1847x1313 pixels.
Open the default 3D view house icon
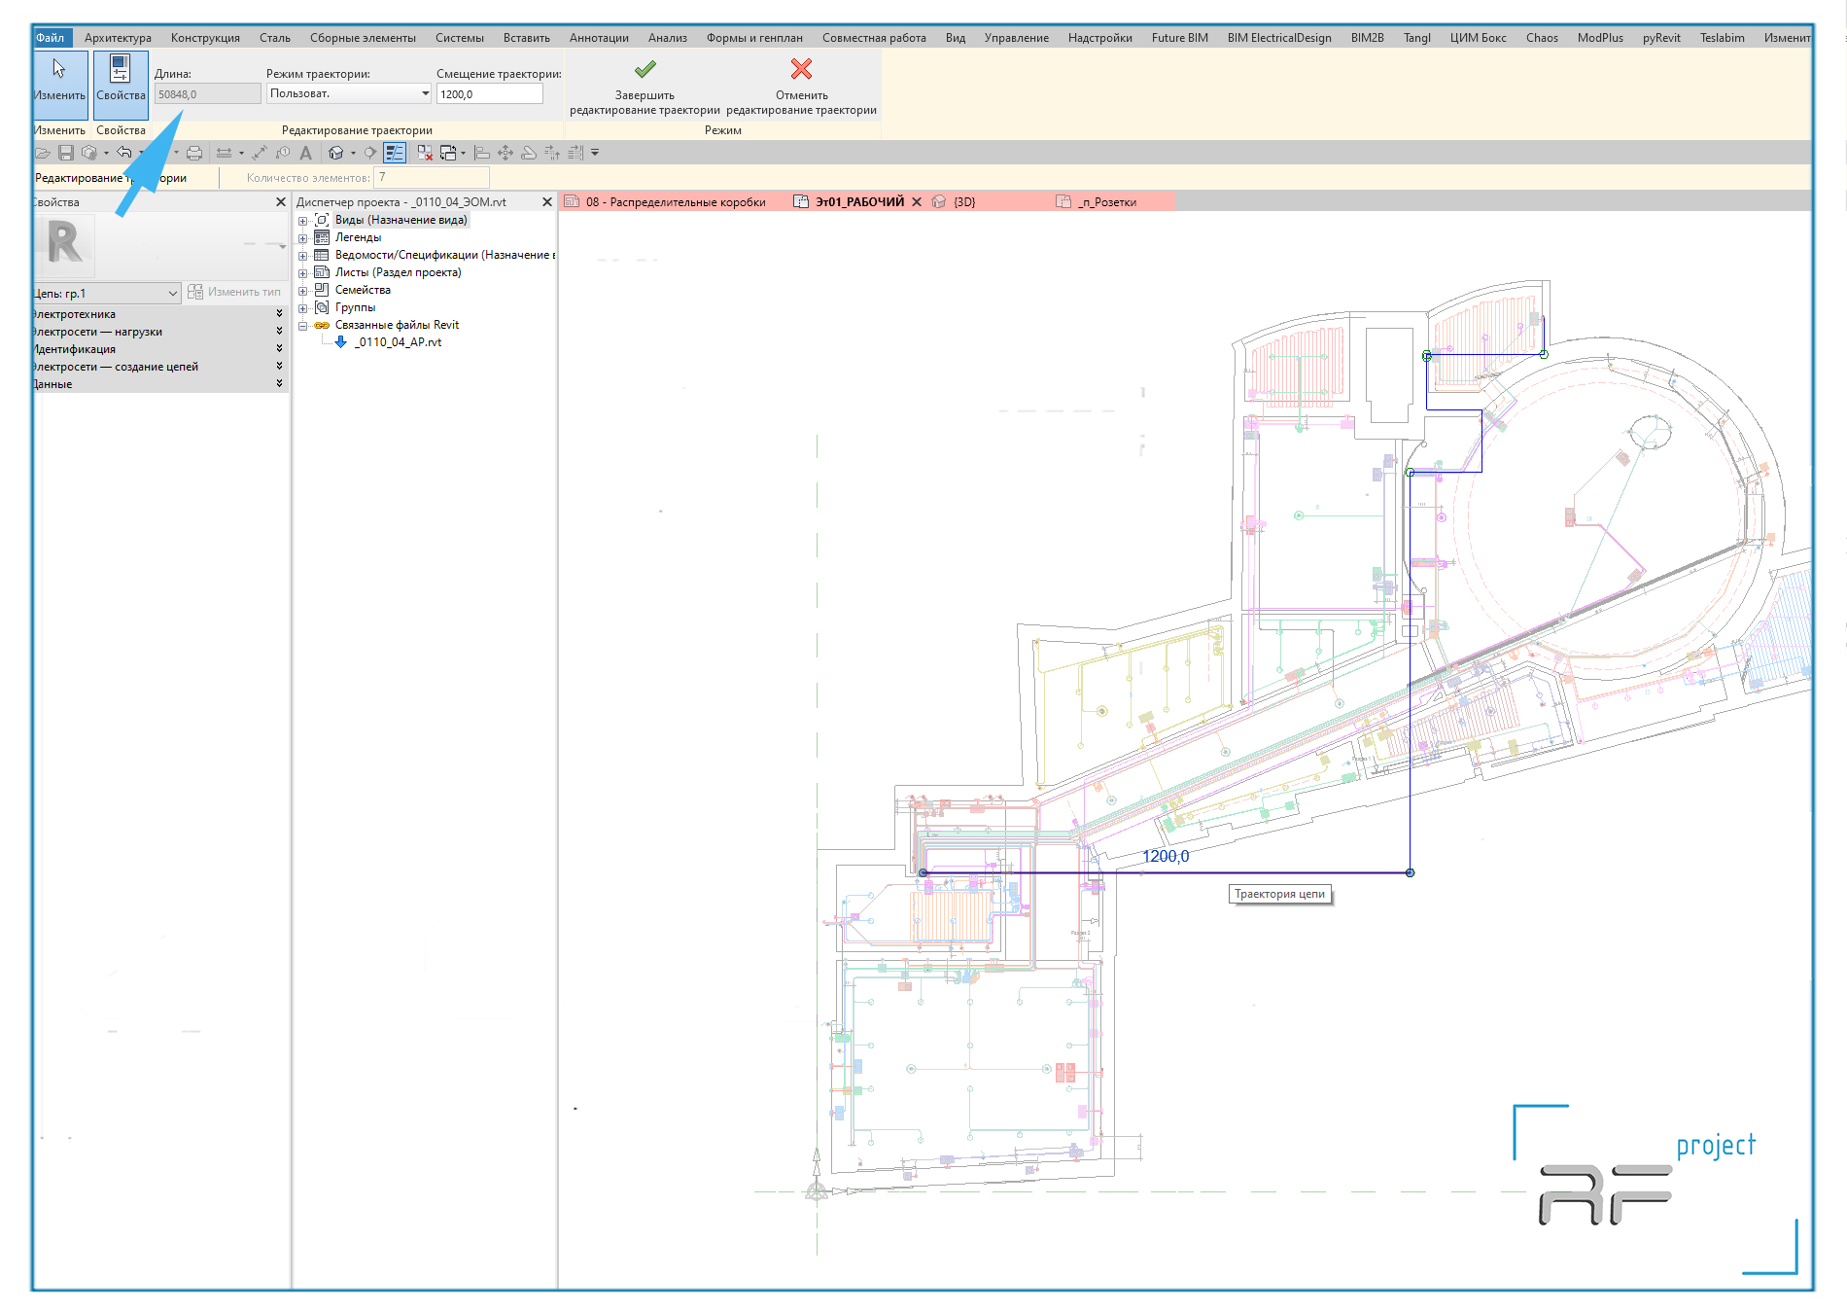pos(336,153)
